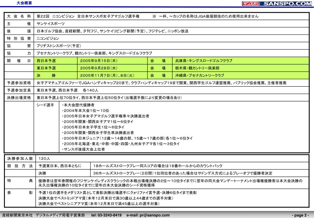Click the page 2 footer indicator
Viewport: 314px width, 218px height.
[301, 215]
